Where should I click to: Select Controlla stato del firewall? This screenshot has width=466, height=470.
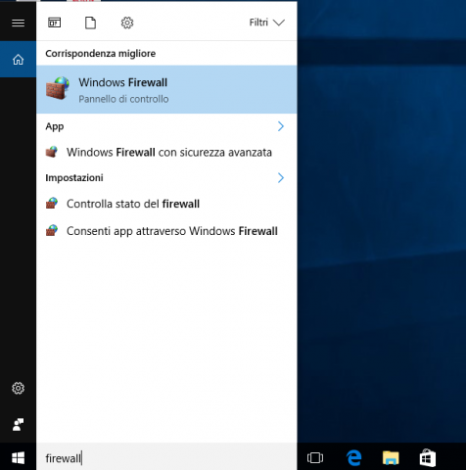(166, 204)
